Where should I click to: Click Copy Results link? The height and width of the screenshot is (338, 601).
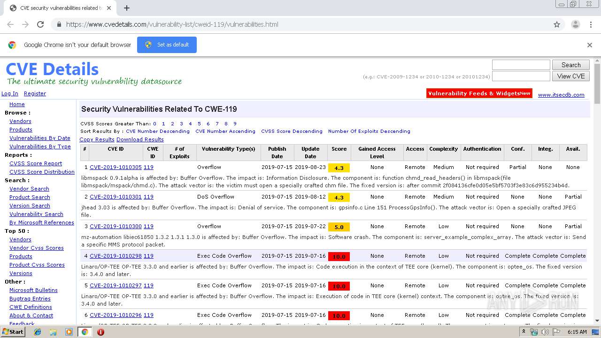97,139
